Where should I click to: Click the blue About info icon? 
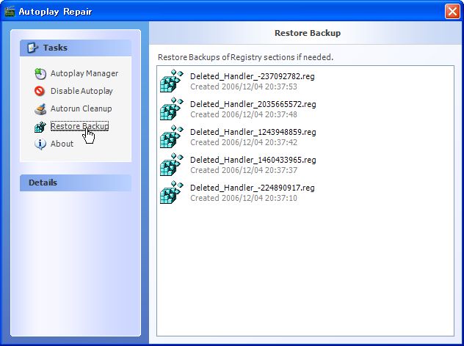pos(40,144)
